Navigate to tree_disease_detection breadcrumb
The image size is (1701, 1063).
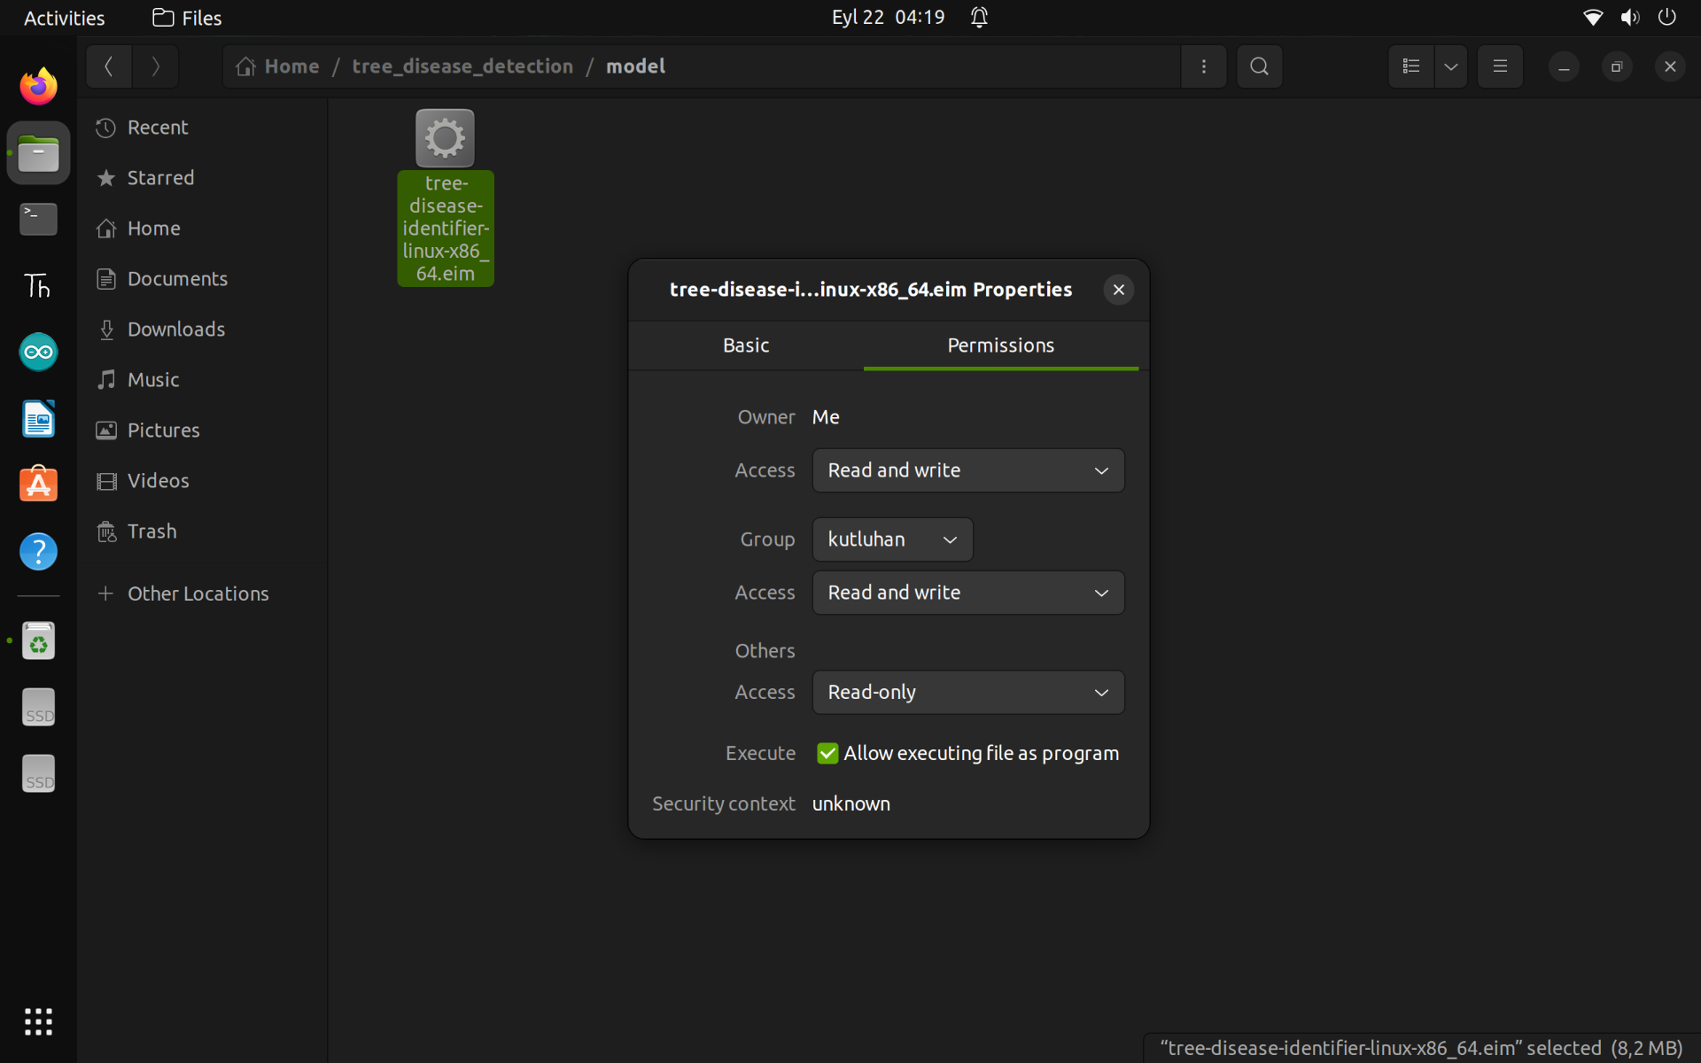pos(462,66)
